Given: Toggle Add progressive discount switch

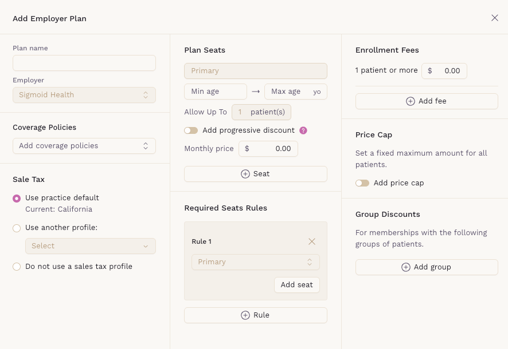Looking at the screenshot, I should point(191,130).
